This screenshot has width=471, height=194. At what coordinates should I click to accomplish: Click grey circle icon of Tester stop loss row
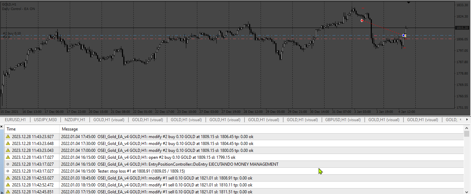click(8, 171)
